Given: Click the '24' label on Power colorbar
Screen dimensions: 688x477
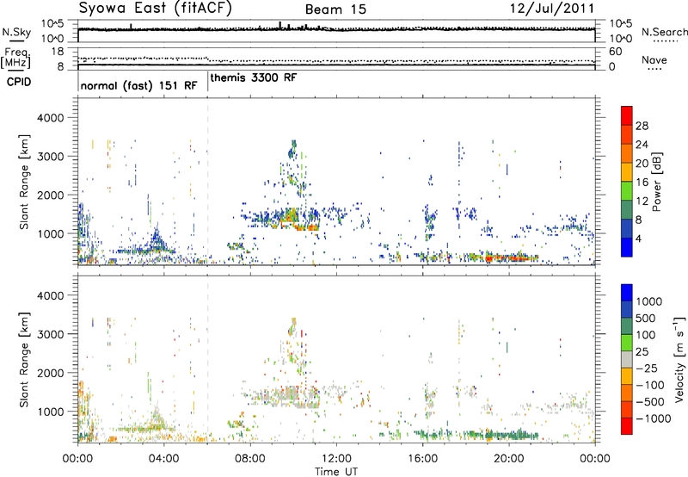Looking at the screenshot, I should [x=642, y=145].
